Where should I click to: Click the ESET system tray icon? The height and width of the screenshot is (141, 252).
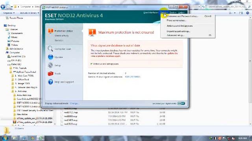click(x=211, y=138)
